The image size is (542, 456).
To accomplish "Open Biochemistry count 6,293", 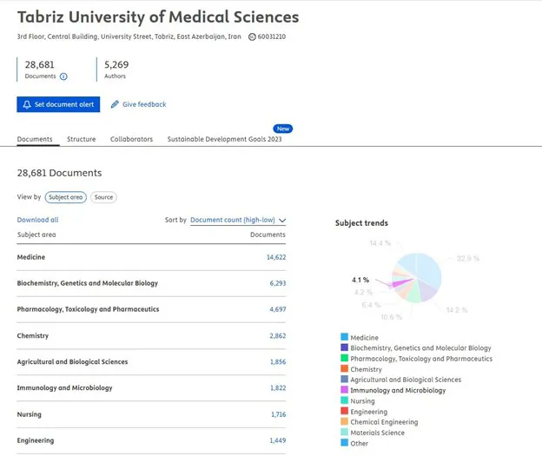I will point(278,283).
